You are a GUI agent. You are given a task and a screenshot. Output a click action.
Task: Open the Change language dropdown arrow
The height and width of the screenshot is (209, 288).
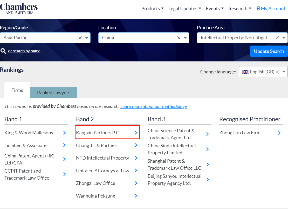284,72
